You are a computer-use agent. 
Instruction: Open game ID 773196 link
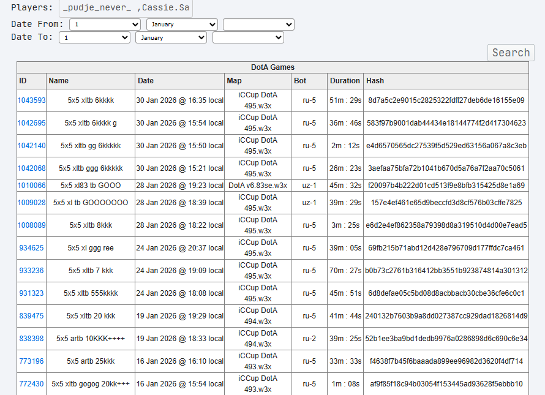click(32, 361)
